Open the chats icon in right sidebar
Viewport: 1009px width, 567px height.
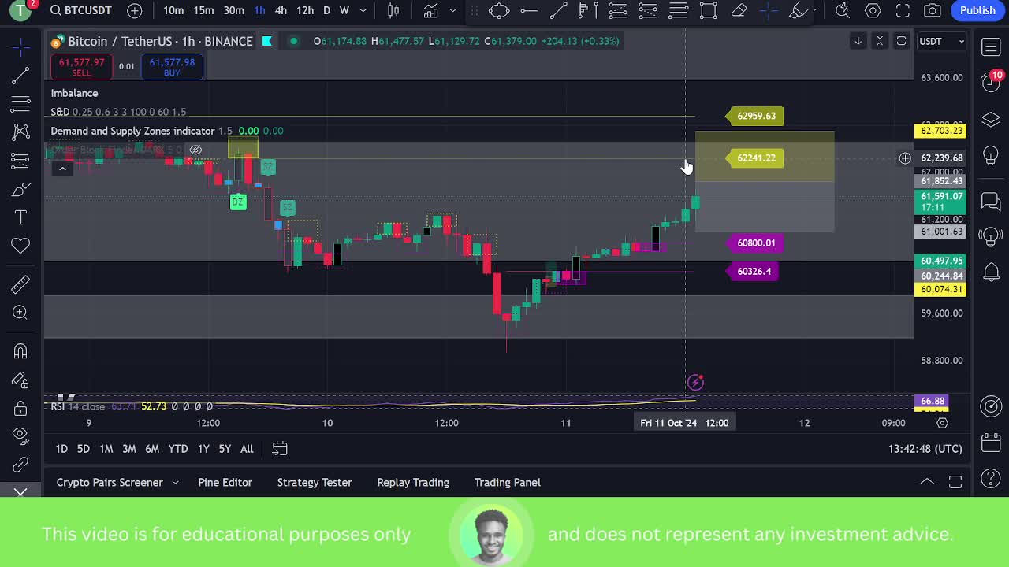click(x=992, y=202)
